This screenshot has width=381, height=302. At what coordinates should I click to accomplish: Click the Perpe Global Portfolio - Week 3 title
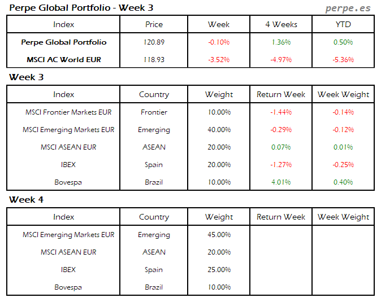pyautogui.click(x=81, y=8)
